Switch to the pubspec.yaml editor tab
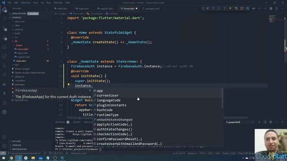 click(152, 8)
